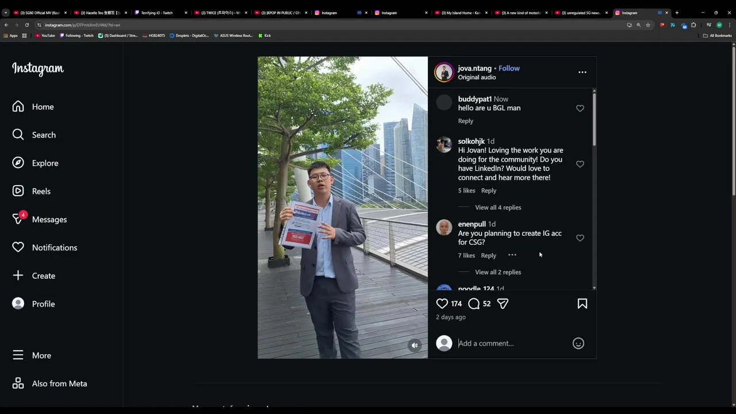Like the post with the heart icon

(x=442, y=304)
